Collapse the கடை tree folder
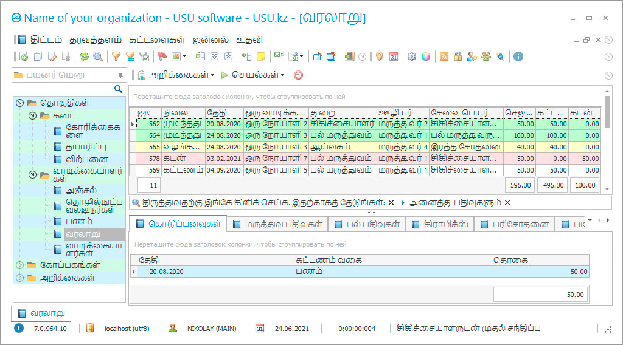The width and height of the screenshot is (623, 345). pyautogui.click(x=33, y=115)
